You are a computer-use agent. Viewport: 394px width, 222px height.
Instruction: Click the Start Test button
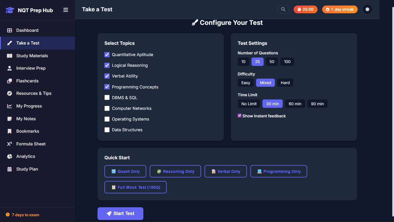(120, 214)
